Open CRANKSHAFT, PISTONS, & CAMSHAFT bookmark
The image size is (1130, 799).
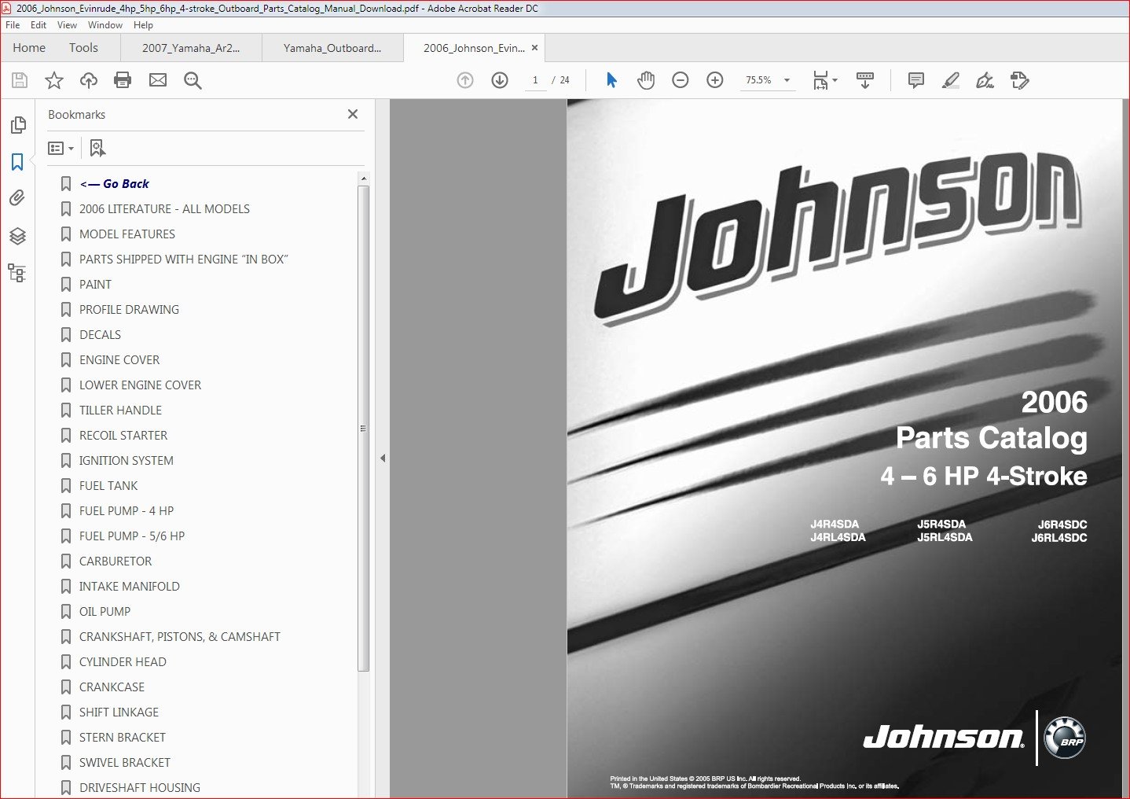(x=180, y=637)
